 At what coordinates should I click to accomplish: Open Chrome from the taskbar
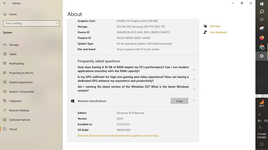(261, 47)
